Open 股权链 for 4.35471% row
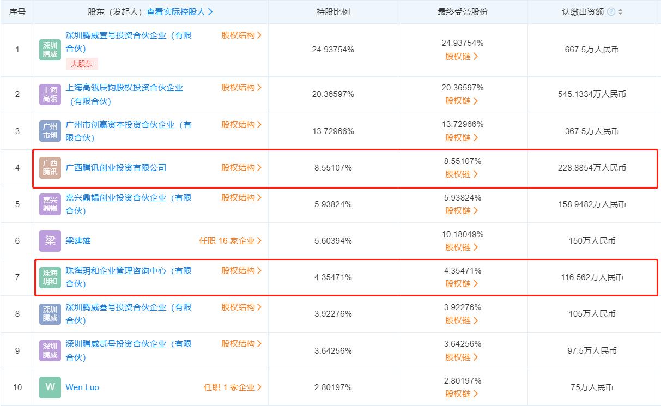Image resolution: width=661 pixels, height=406 pixels. click(x=462, y=284)
